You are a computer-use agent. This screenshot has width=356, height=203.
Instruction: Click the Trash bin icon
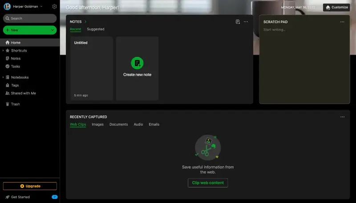pos(8,104)
